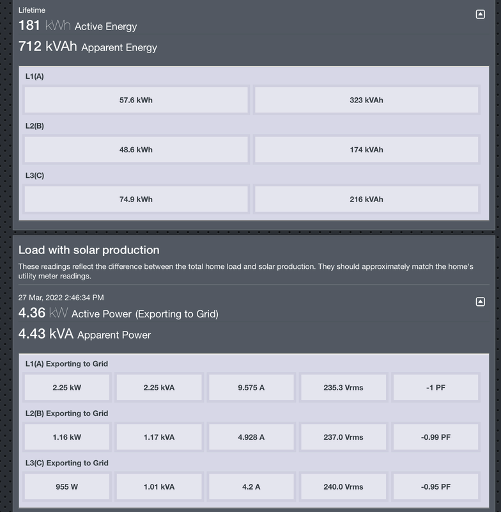Select the 9.575 A current reading

251,388
